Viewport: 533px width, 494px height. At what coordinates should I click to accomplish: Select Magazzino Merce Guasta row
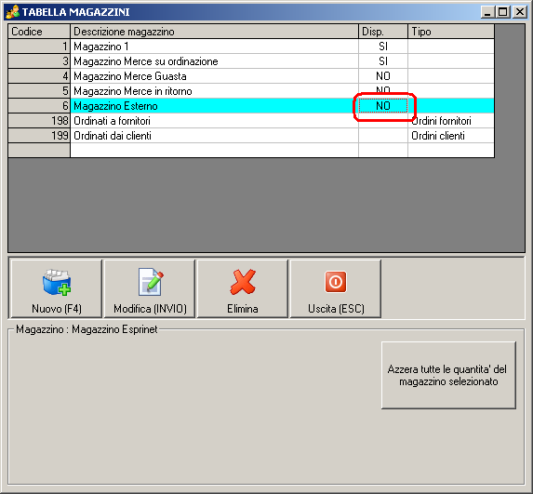pos(251,76)
